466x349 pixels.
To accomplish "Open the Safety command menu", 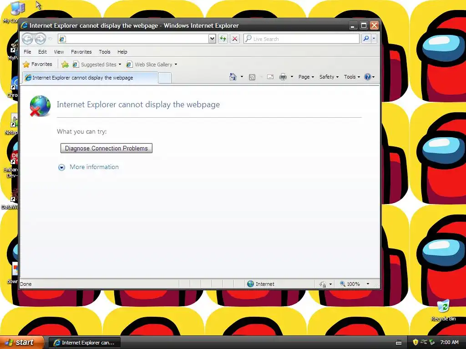I will 329,77.
